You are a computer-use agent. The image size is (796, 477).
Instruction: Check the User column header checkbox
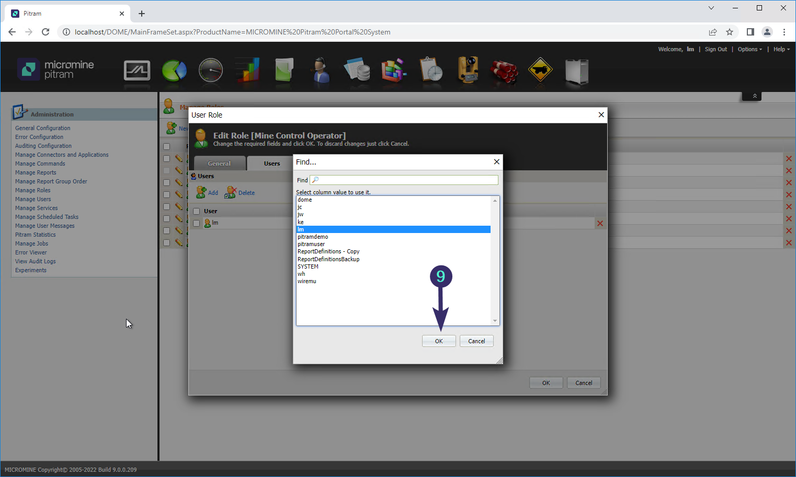tap(196, 211)
